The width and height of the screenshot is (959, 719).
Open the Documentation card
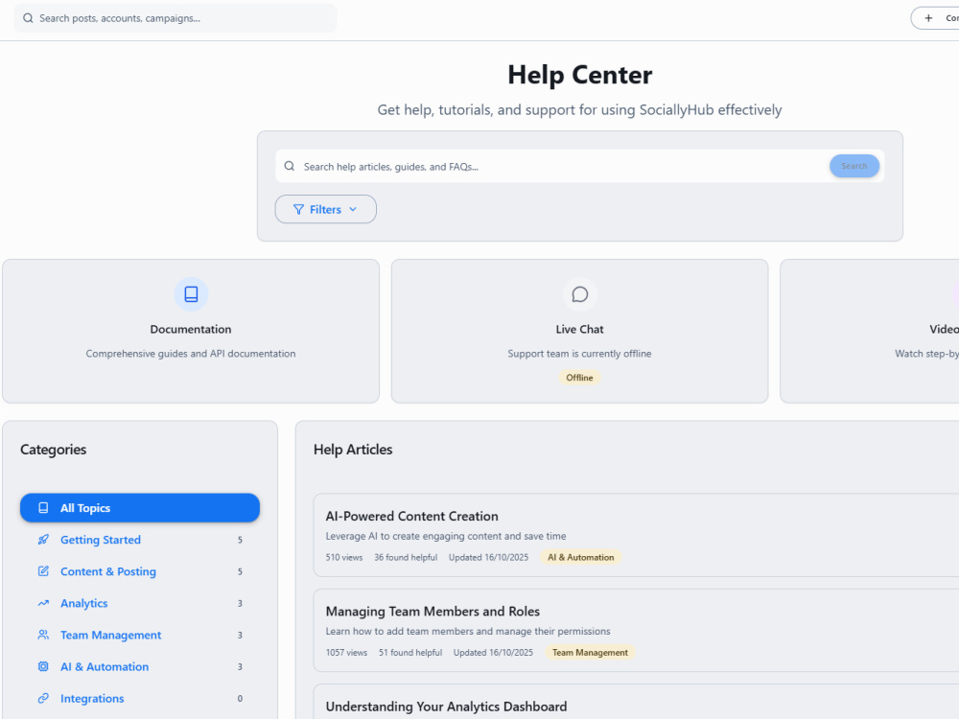[x=191, y=332]
